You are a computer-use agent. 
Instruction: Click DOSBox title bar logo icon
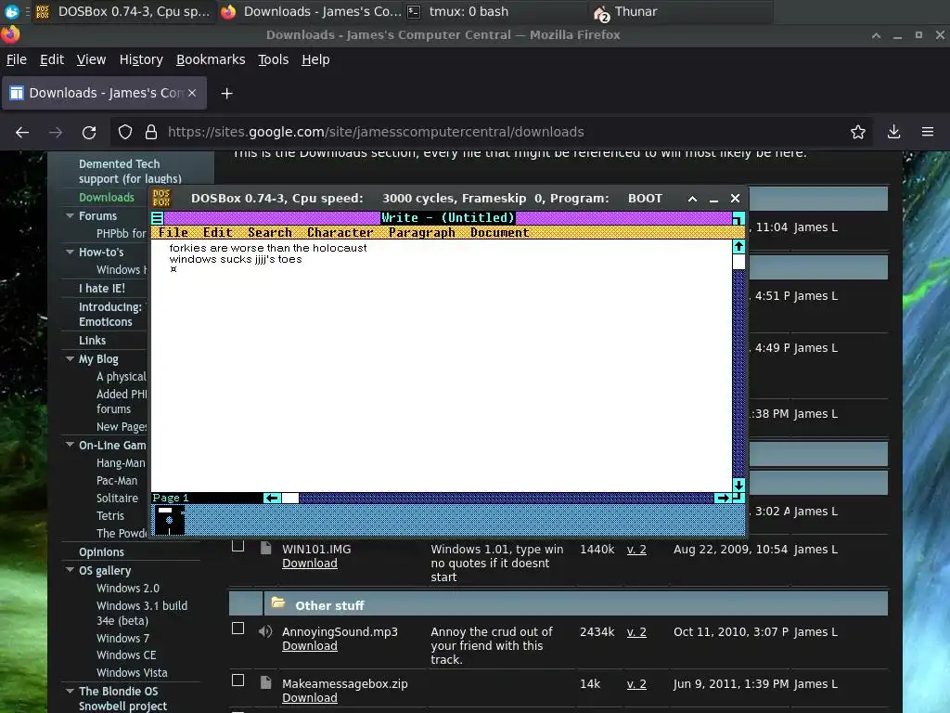tap(161, 199)
